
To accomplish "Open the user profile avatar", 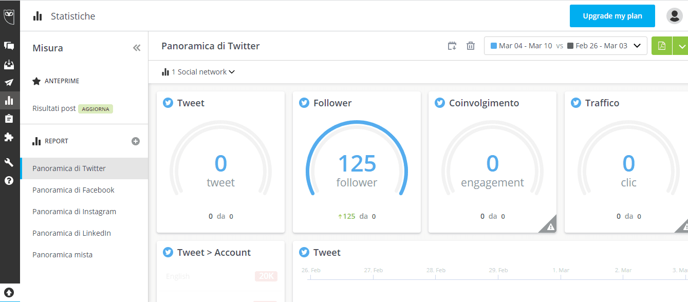I will [x=674, y=16].
